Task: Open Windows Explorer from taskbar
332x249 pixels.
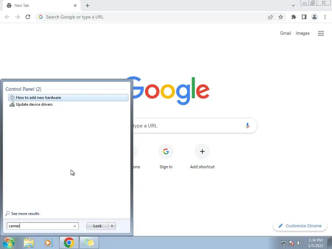Action: tap(29, 243)
